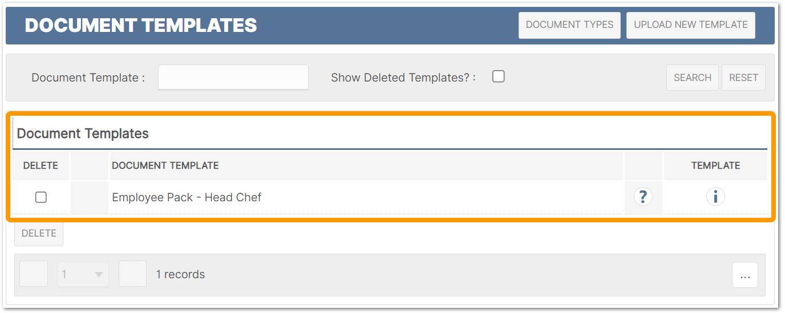Click the Document Templates section heading
This screenshot has height=313, width=785.
coord(83,133)
